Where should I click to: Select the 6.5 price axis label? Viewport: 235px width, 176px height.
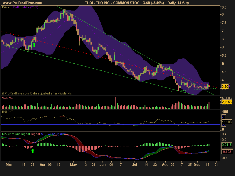(x=224, y=39)
